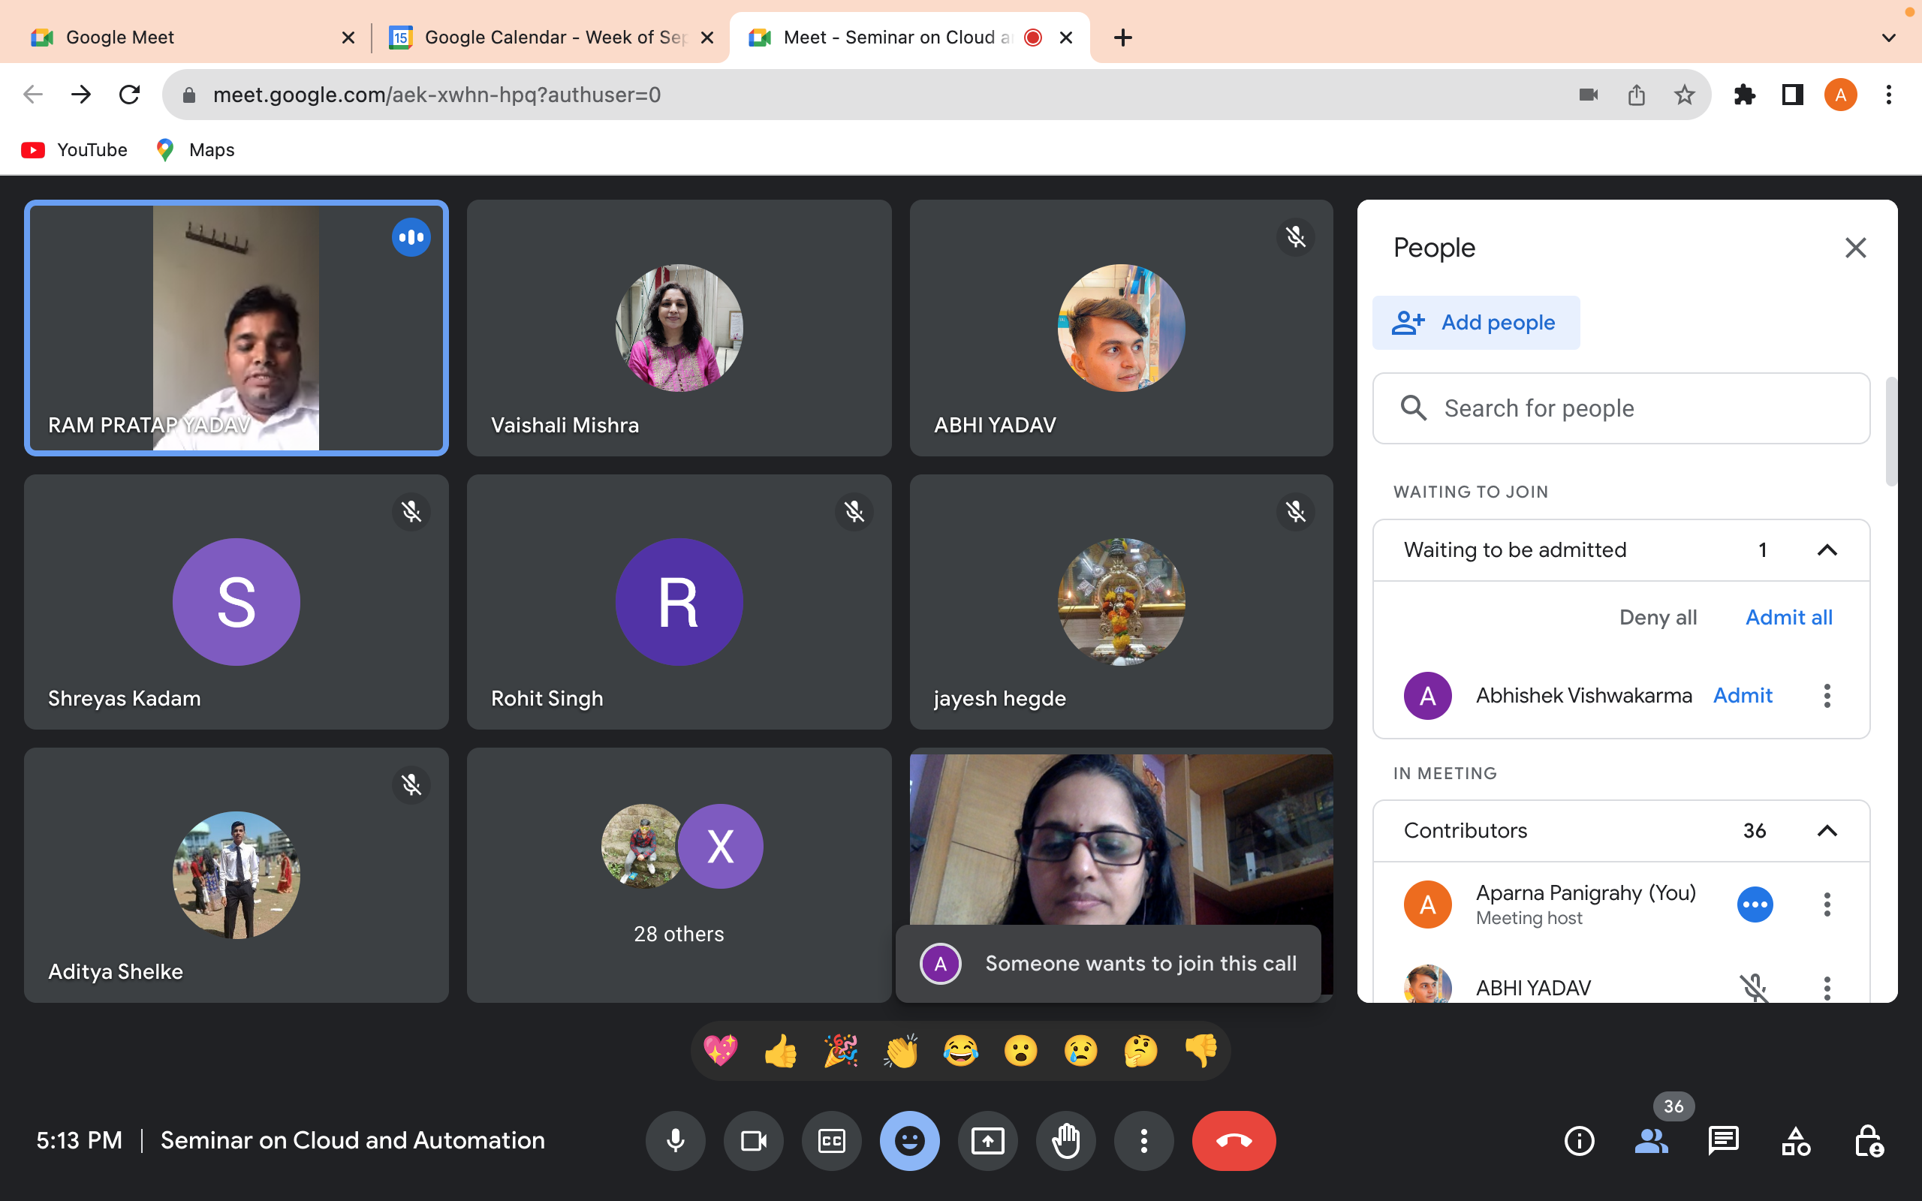Click the red leave call button
1922x1201 pixels.
pos(1234,1141)
